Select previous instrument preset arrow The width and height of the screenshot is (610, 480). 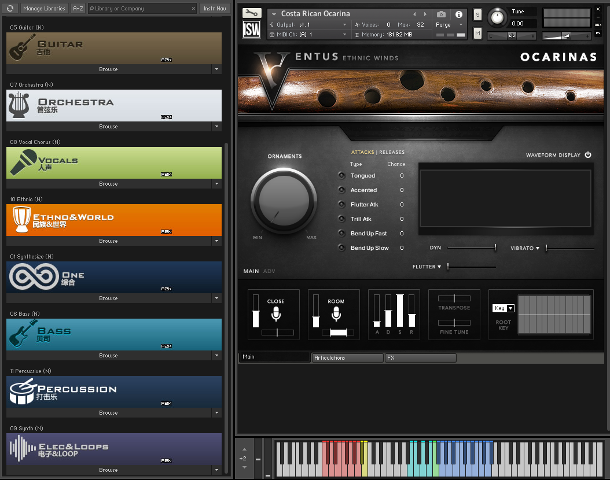[x=414, y=14]
